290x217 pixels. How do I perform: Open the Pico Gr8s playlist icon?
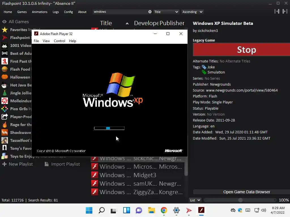[5, 109]
